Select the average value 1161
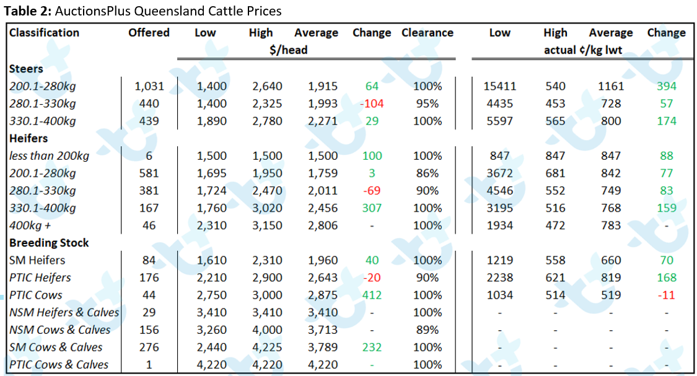697x376 pixels. coord(611,86)
